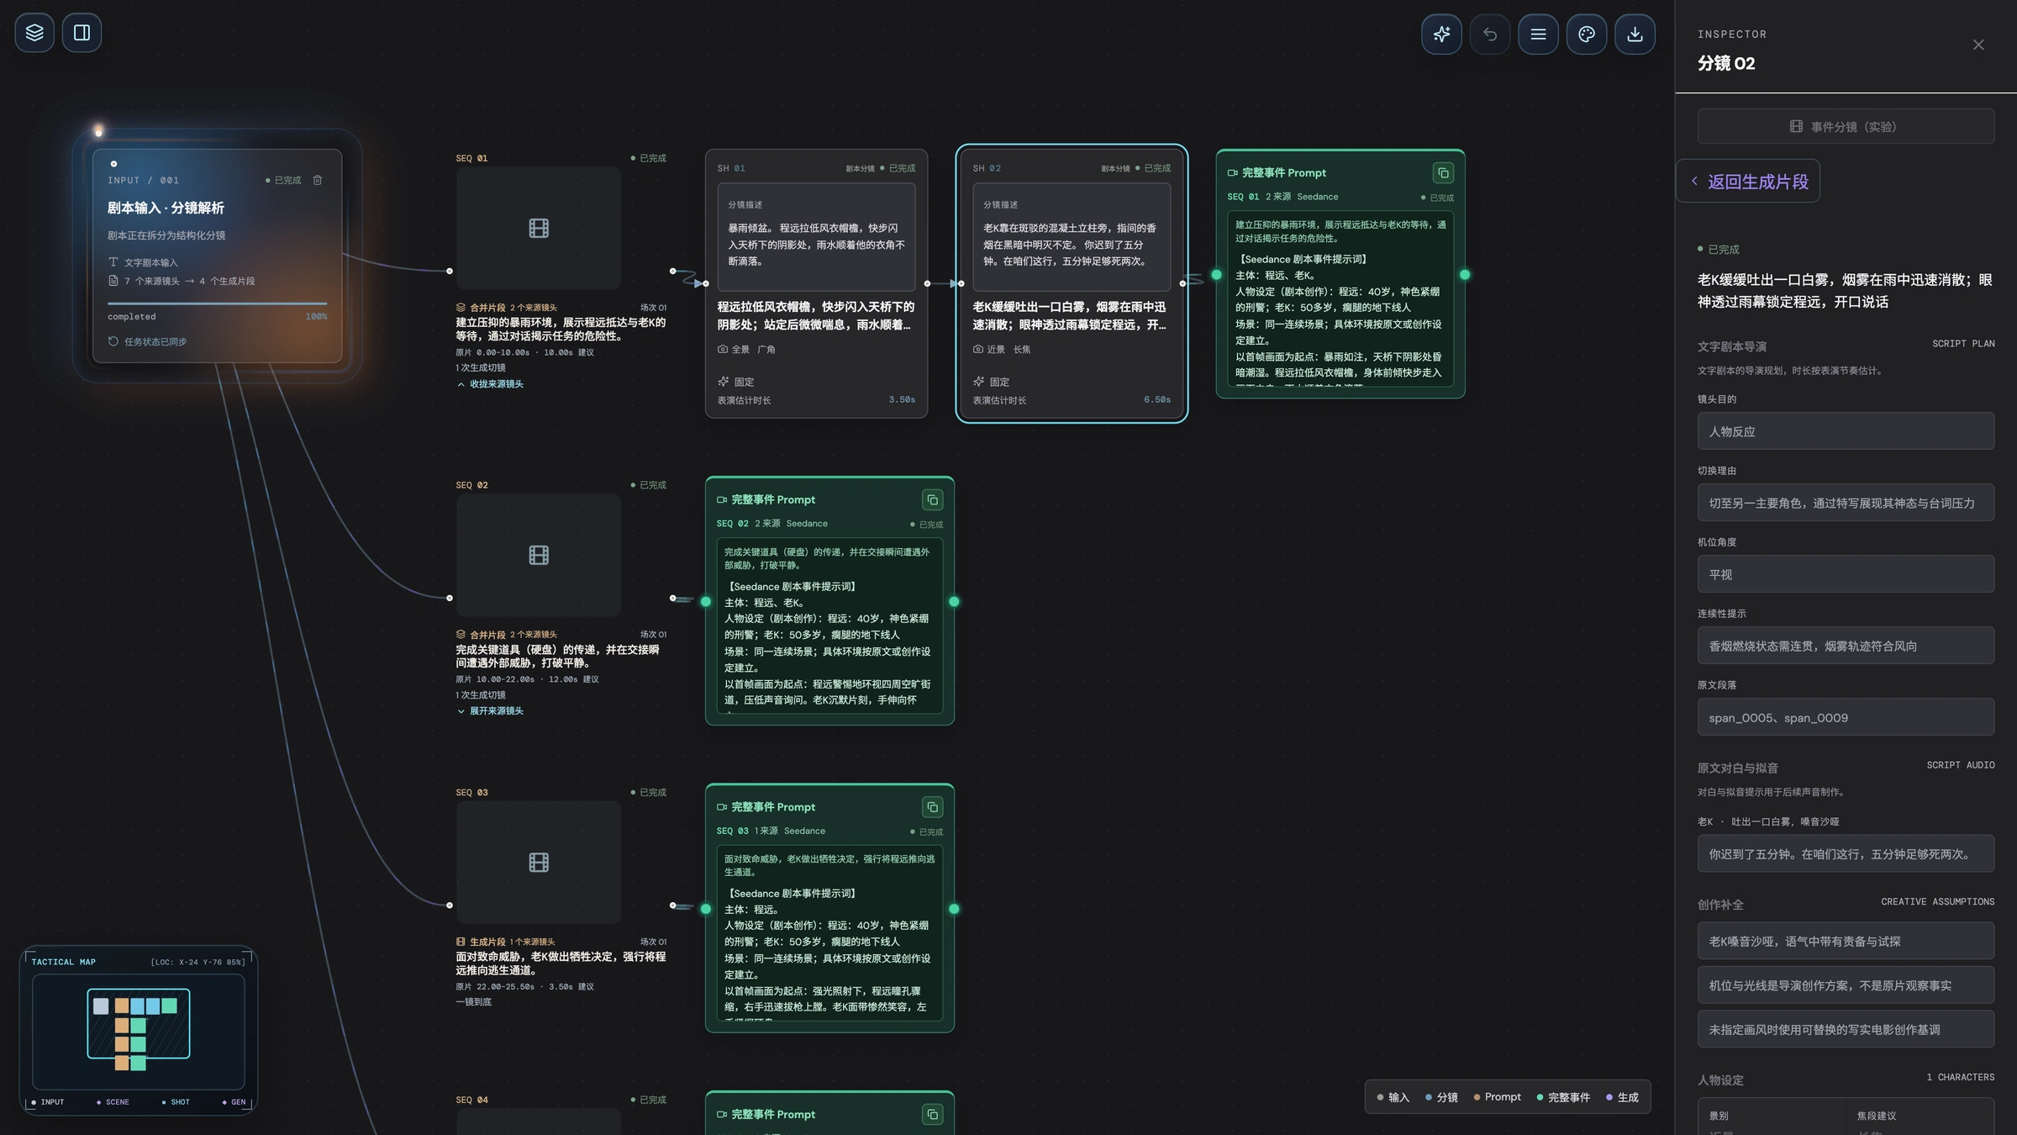Select the SH 01 shot card
2017x1135 pixels.
pos(816,283)
